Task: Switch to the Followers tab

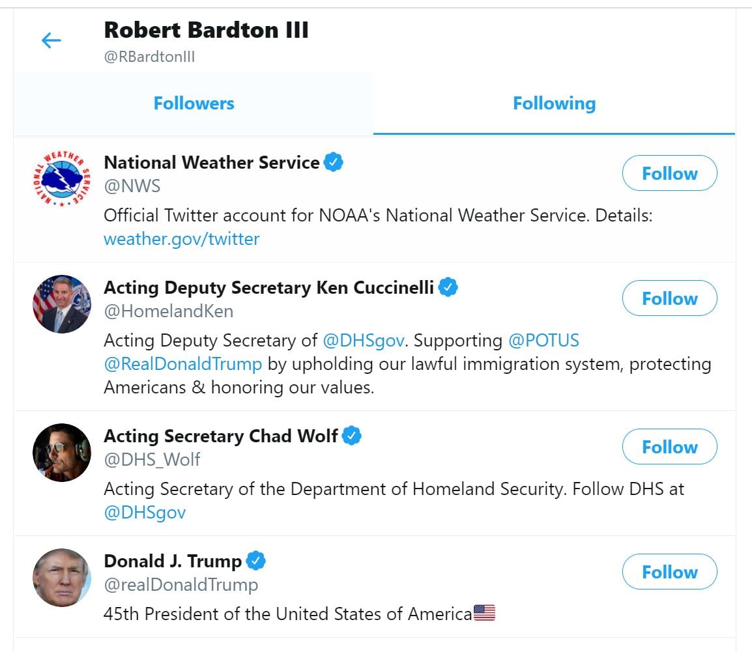Action: 194,104
